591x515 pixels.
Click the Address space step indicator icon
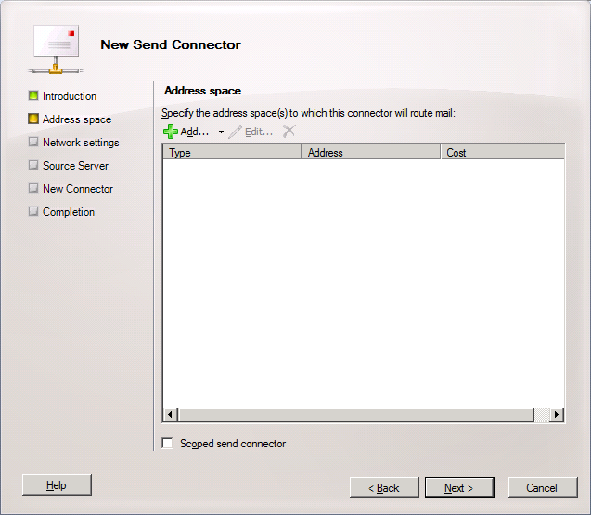(x=33, y=119)
